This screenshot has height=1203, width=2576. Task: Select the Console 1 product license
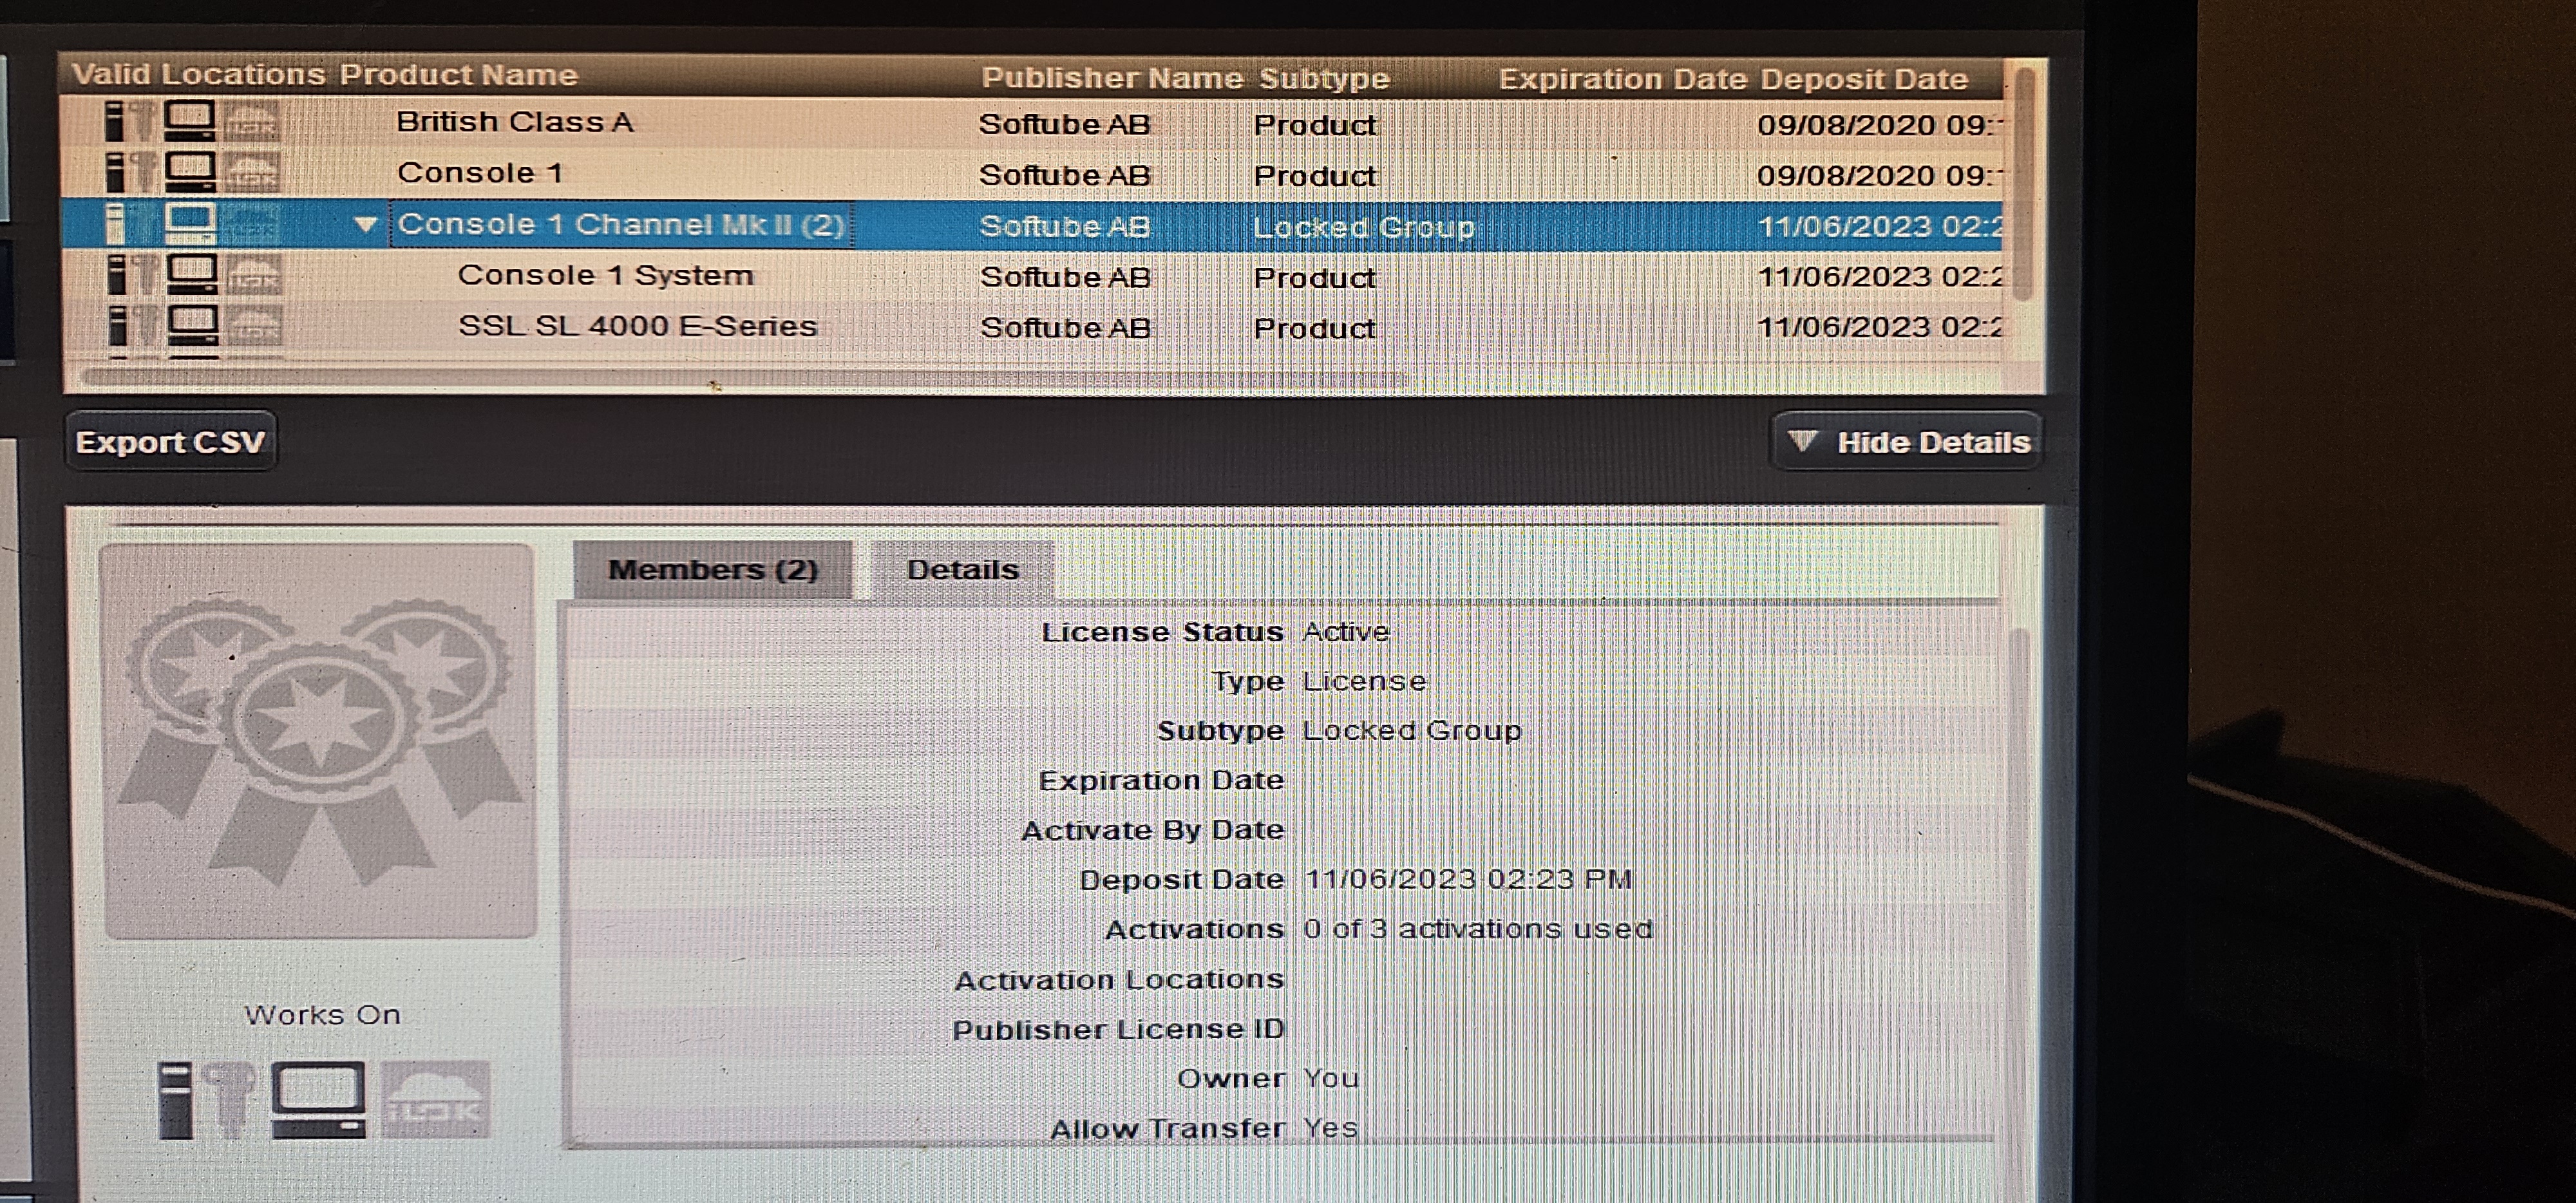(1033, 174)
